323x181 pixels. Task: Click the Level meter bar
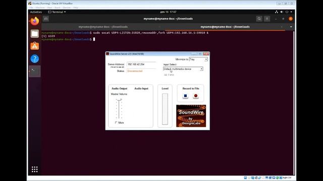(x=165, y=109)
